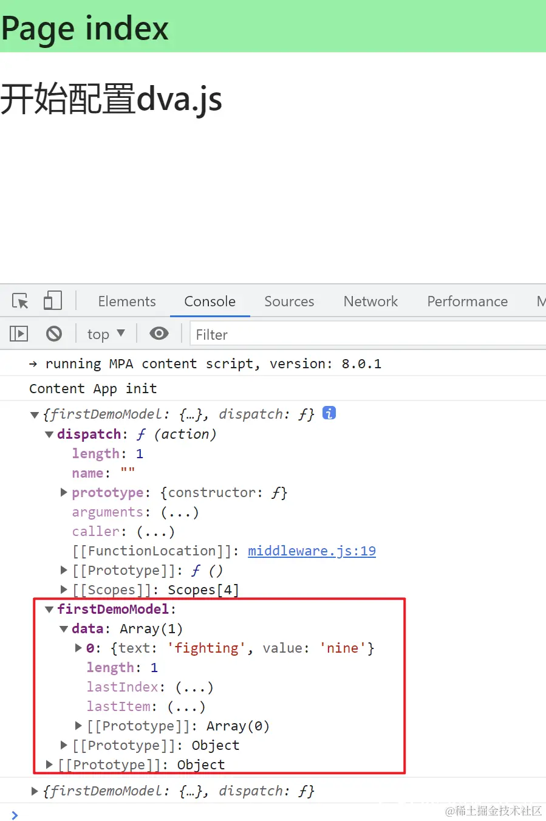Show the console sidebar panel icon
Image resolution: width=546 pixels, height=821 pixels.
(19, 334)
